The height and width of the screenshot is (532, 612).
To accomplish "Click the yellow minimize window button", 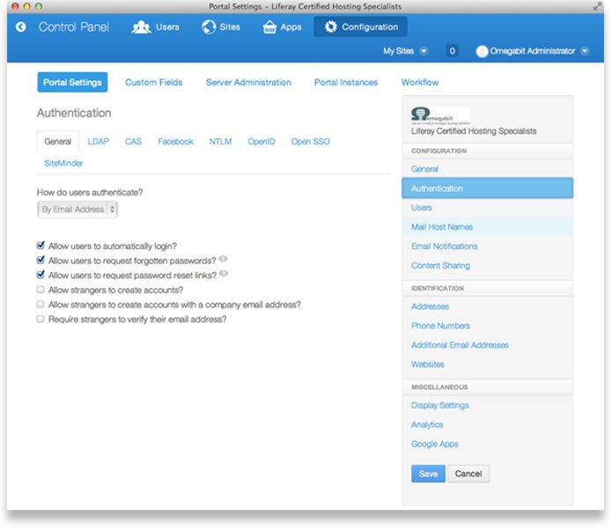I will [x=26, y=6].
